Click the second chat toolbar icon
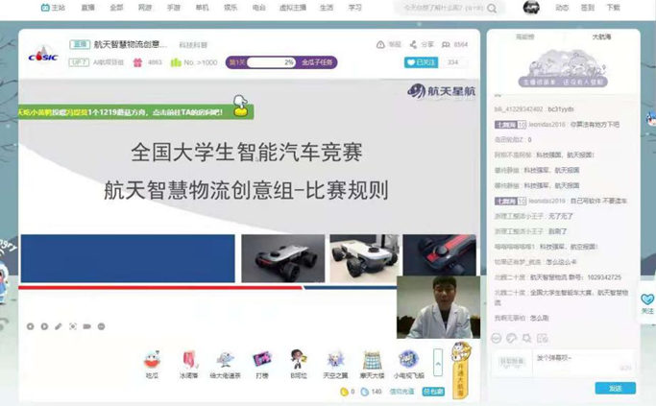Image resolution: width=656 pixels, height=406 pixels. pos(511,338)
